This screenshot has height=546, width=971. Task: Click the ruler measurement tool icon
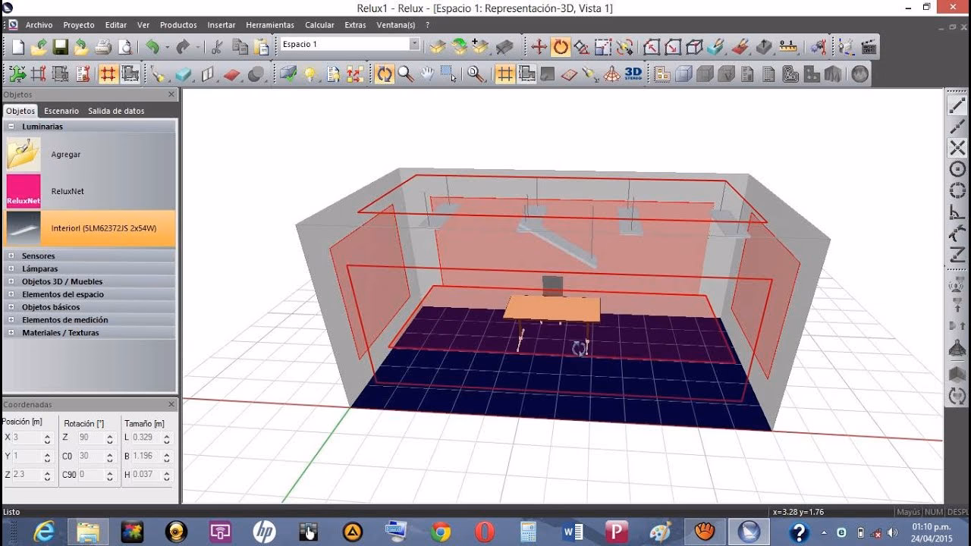788,47
